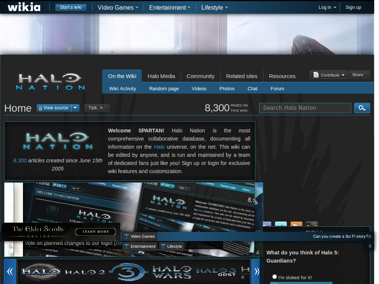Advance the game carousel with the right arrow

[256, 271]
